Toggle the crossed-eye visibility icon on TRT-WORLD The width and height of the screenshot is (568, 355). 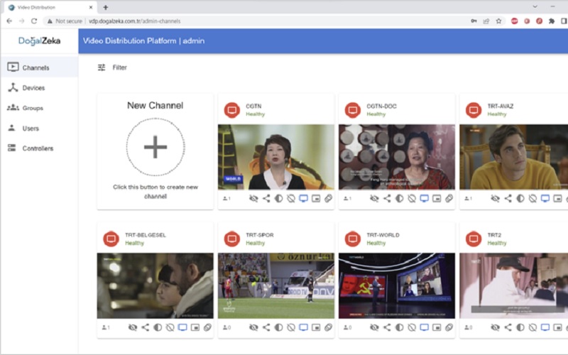(x=374, y=327)
